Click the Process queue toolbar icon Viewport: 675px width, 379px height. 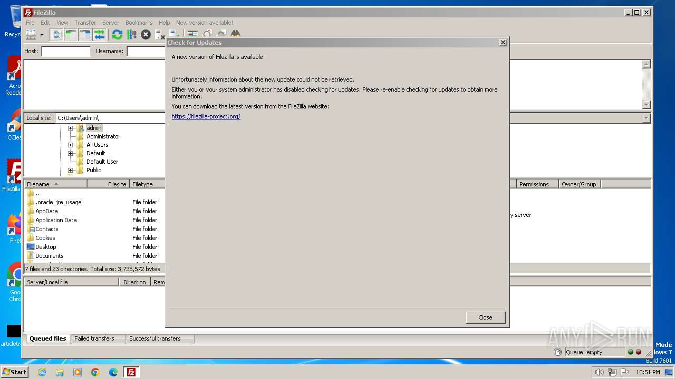click(x=131, y=35)
